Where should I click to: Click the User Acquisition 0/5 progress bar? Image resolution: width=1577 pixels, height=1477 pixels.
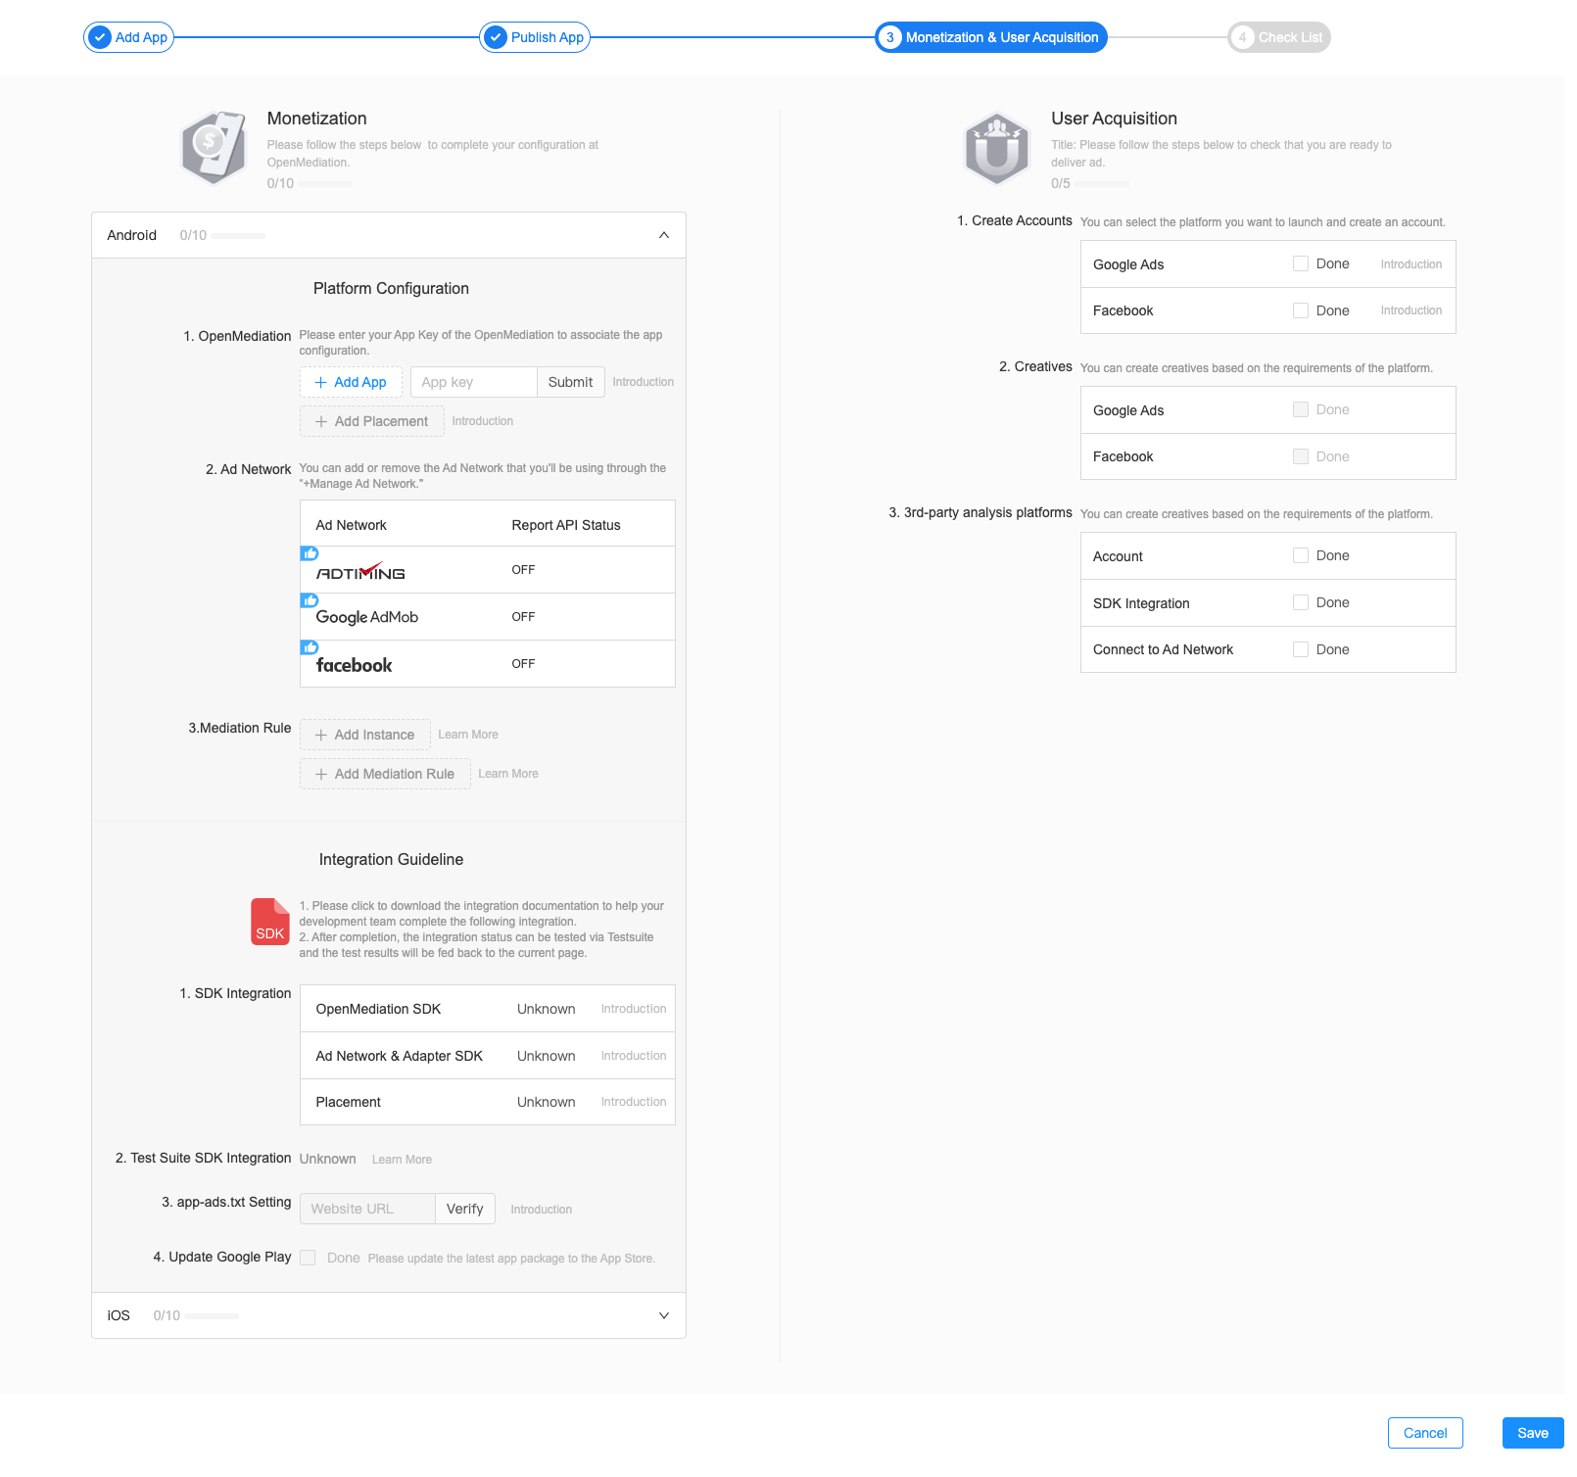click(x=1103, y=184)
